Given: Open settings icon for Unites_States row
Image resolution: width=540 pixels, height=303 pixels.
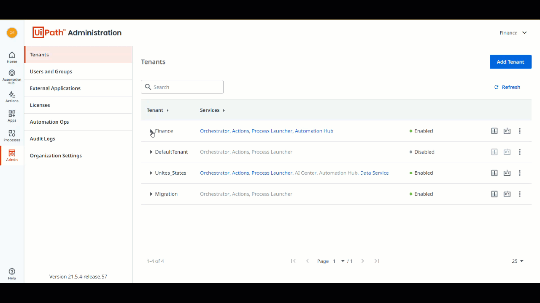Looking at the screenshot, I should pos(507,173).
